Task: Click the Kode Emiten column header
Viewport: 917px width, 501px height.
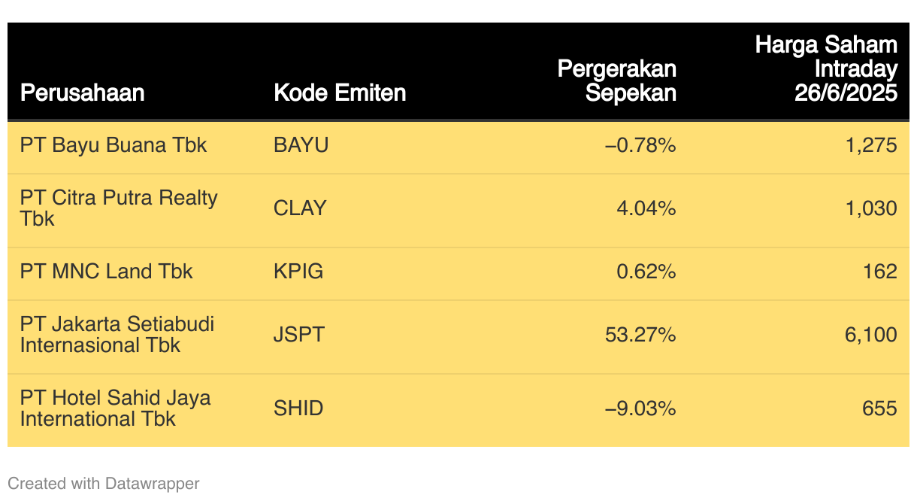Action: 340,93
